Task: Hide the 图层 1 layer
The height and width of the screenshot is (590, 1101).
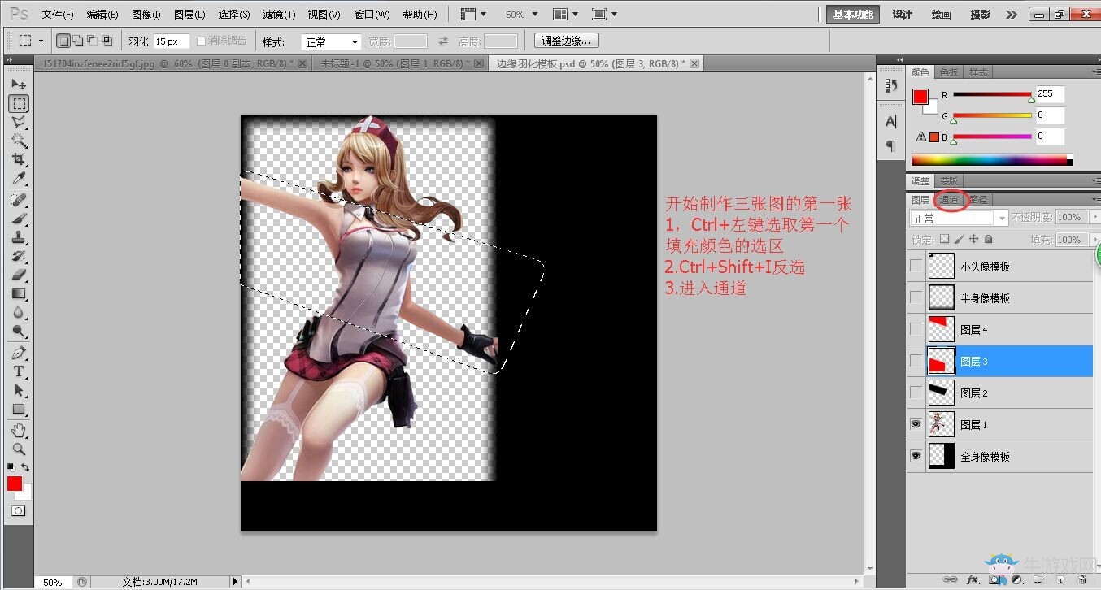Action: [916, 424]
